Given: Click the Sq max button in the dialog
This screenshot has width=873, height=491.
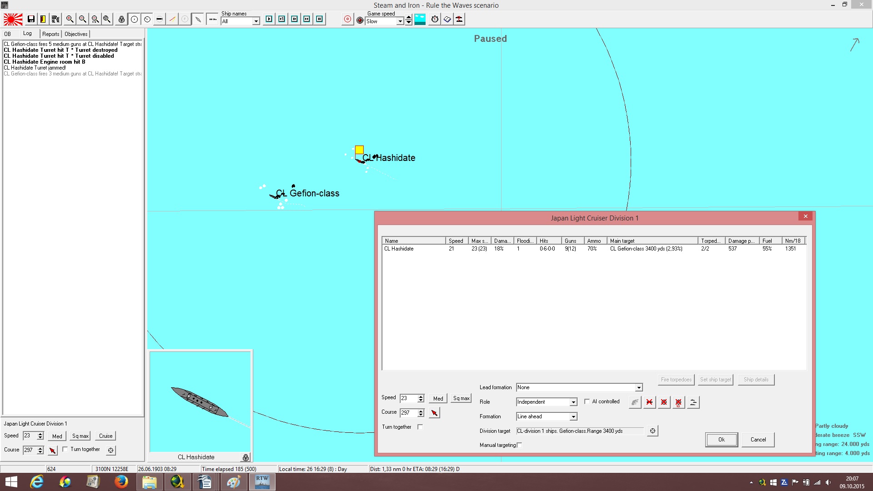Looking at the screenshot, I should [461, 398].
